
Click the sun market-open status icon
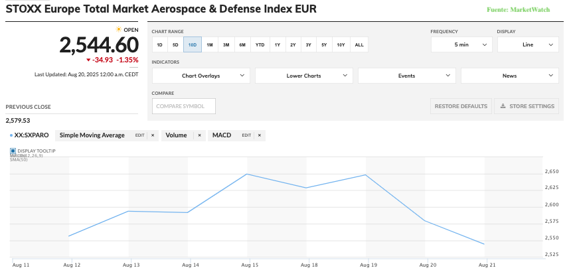(119, 30)
